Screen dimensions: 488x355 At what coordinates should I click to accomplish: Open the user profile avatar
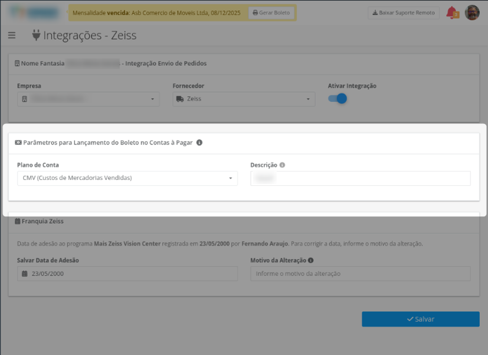point(472,13)
